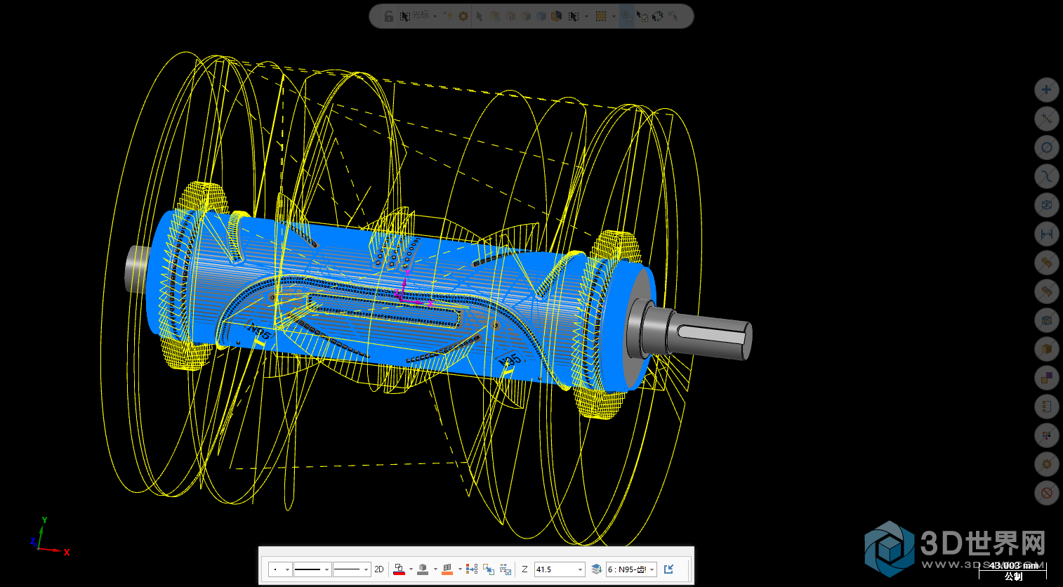1063x587 pixels.
Task: Click the blue arrow change-level icon
Action: tap(489, 569)
